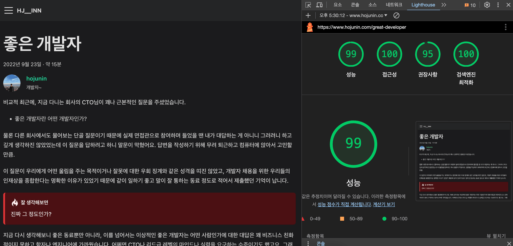Click the bullet 좋은 개발자란 어떤 개발자인가?
The height and width of the screenshot is (246, 513).
tap(51, 119)
